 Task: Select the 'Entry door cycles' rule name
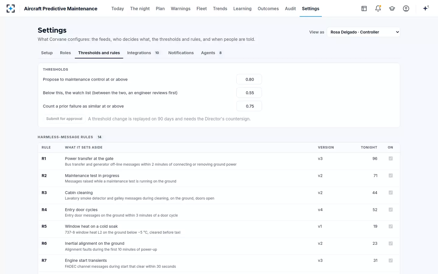click(x=81, y=210)
